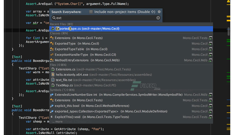Viewport: 234px width, 135px height.
Task: Click ExceptionHandlerType enum icon
Action: [52, 55]
